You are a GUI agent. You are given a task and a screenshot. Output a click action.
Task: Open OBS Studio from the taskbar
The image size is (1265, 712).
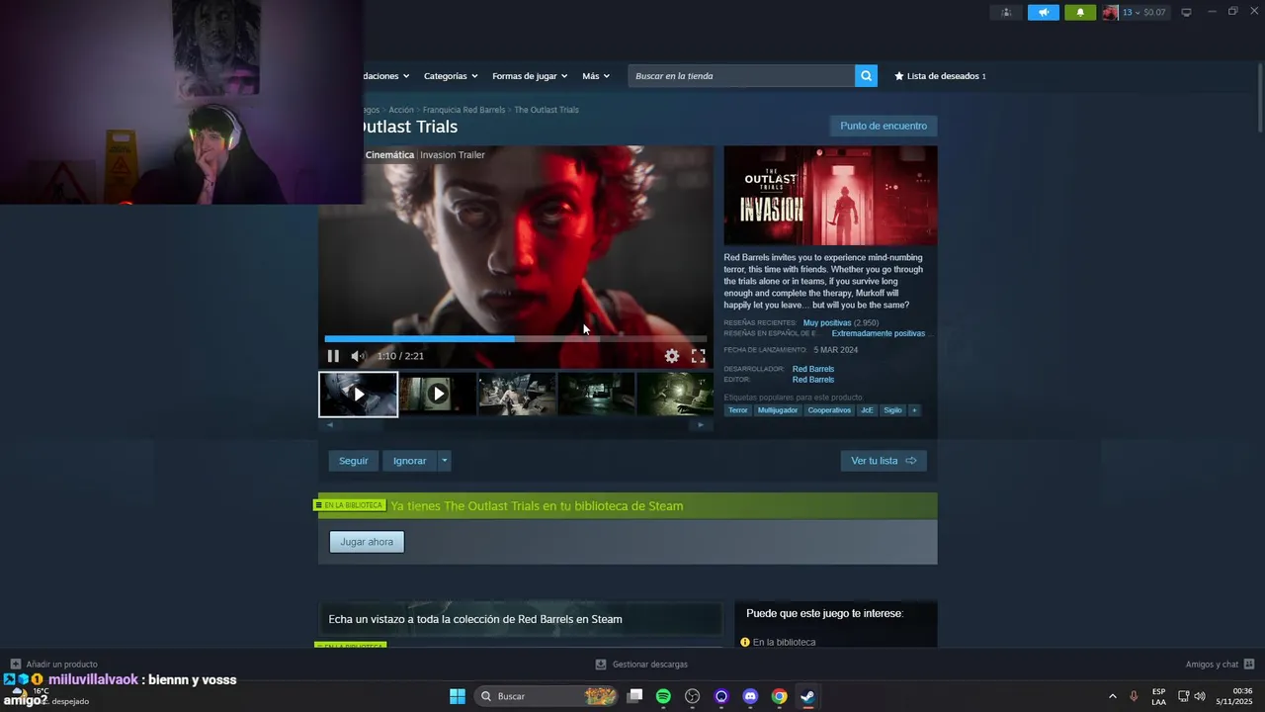(x=693, y=696)
